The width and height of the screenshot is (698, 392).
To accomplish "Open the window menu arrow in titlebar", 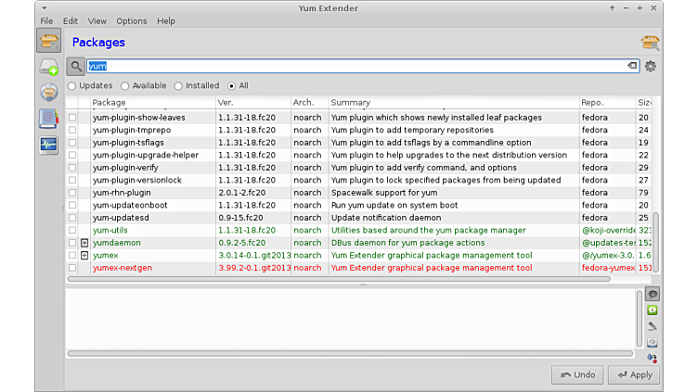I will [44, 8].
